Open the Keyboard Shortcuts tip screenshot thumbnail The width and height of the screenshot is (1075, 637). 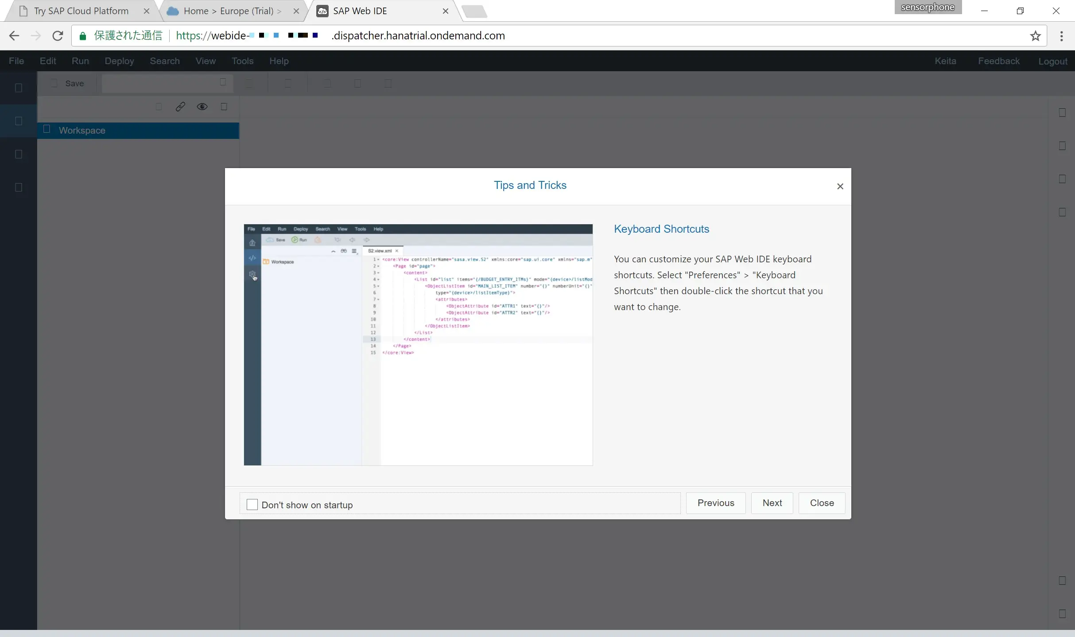(418, 345)
